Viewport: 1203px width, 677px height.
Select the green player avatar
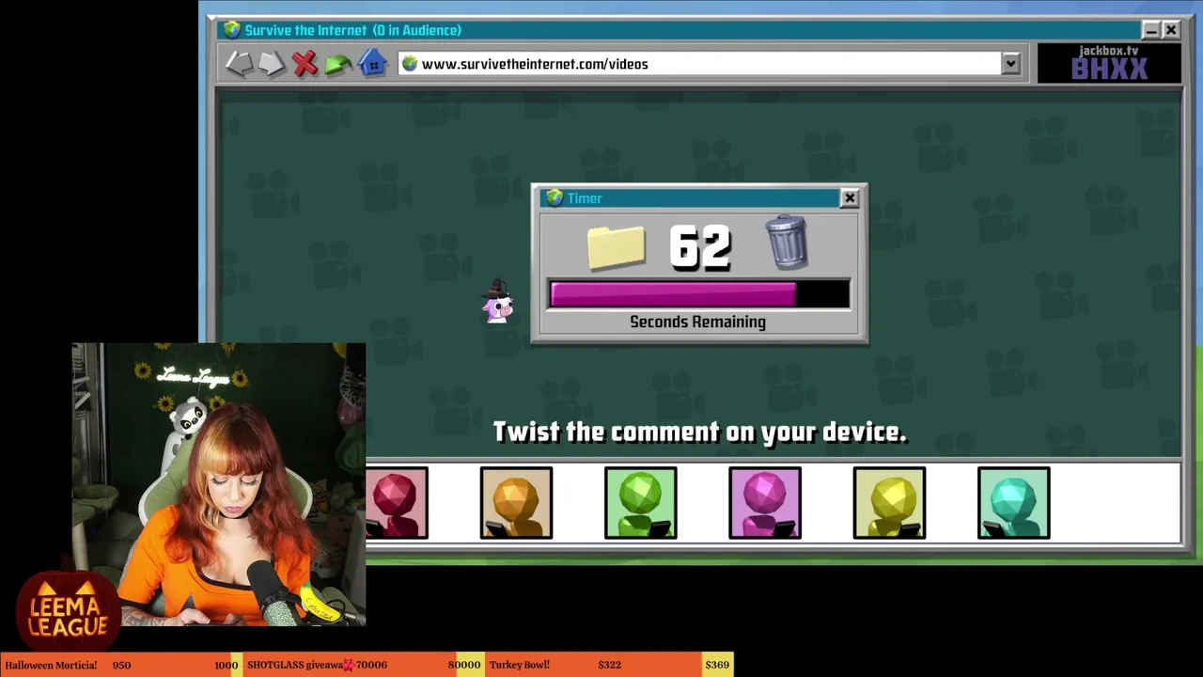(640, 503)
